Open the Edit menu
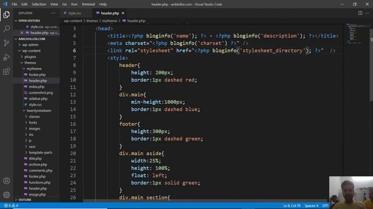The height and width of the screenshot is (209, 373). coord(24,4)
